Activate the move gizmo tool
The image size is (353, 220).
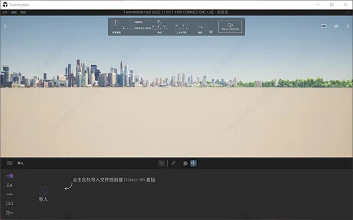click(x=194, y=164)
